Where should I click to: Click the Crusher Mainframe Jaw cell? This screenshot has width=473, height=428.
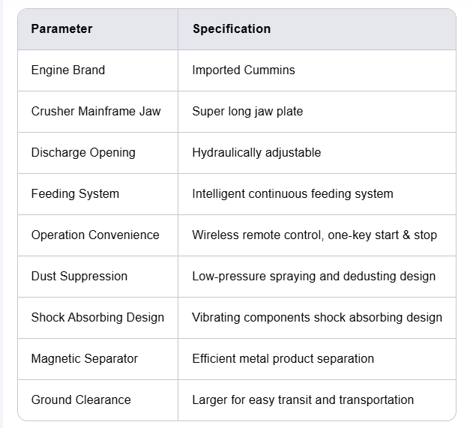point(96,112)
